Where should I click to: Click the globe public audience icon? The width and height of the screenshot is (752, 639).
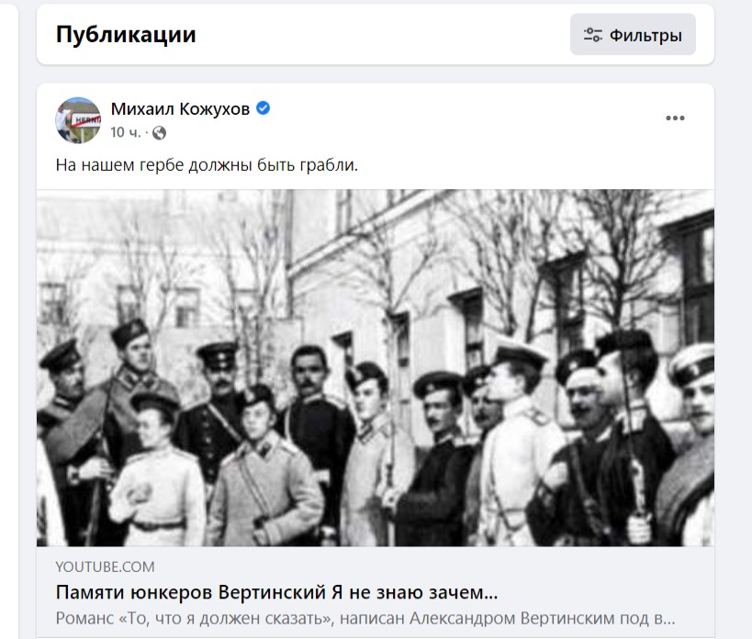click(159, 133)
